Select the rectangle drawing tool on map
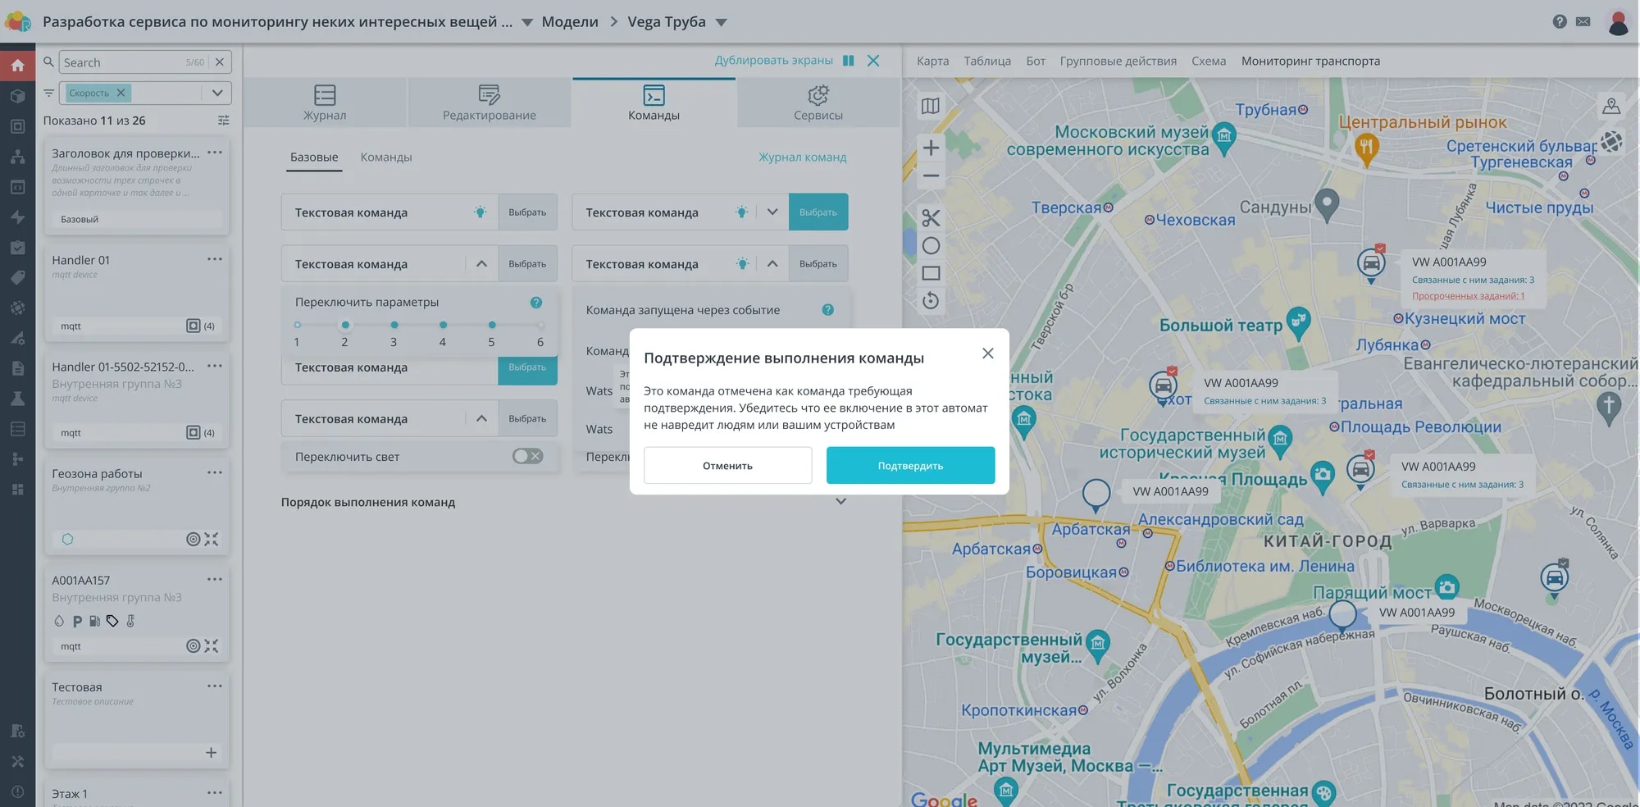 click(931, 273)
